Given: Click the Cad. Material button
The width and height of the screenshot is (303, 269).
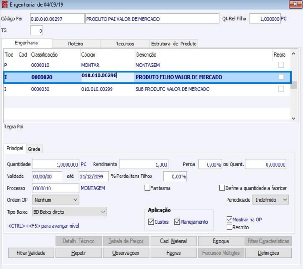Looking at the screenshot, I should click(174, 241).
